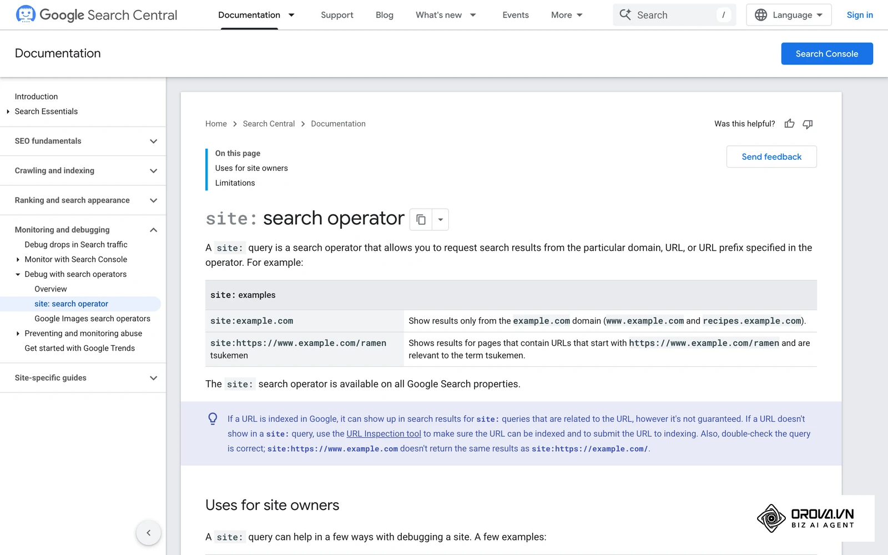Click the Google Search Central logo
This screenshot has width=888, height=555.
(97, 14)
